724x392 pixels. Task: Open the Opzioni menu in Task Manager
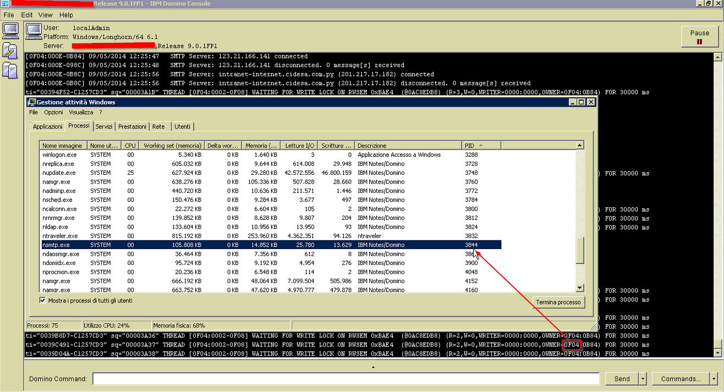[54, 112]
